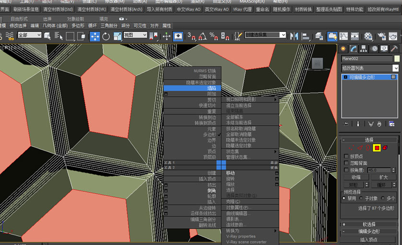The image size is (402, 245).
Task: Click the select object cursor icon
Action: (47, 36)
